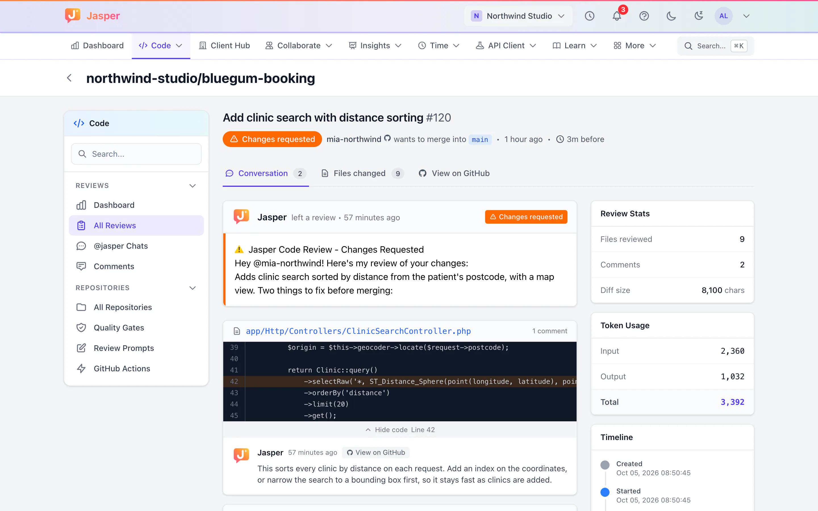Click the Jasper logo in the header
Screen dimensions: 818x511
click(92, 16)
